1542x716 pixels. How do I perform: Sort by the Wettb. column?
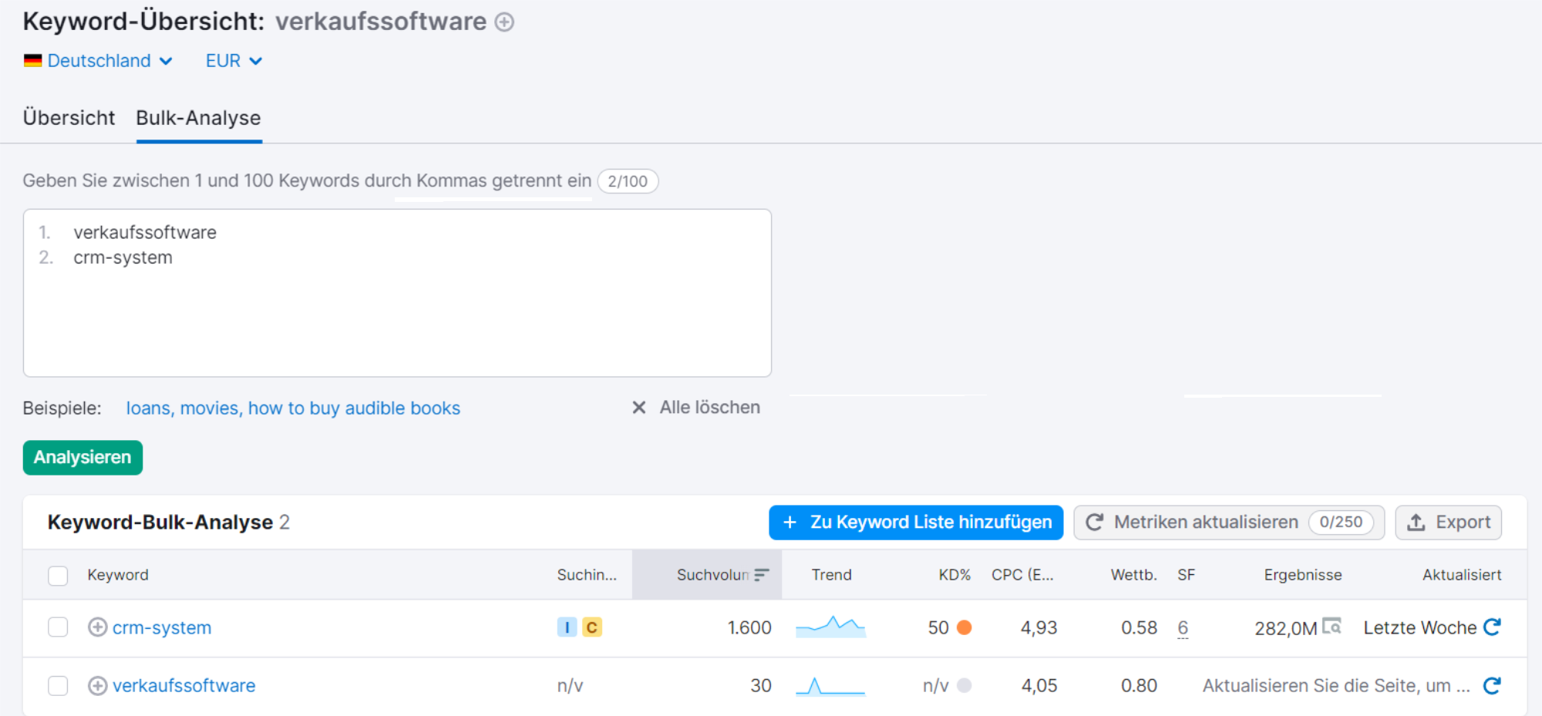pos(1133,575)
